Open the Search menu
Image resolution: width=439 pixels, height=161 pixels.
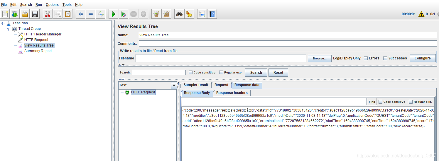pyautogui.click(x=26, y=5)
